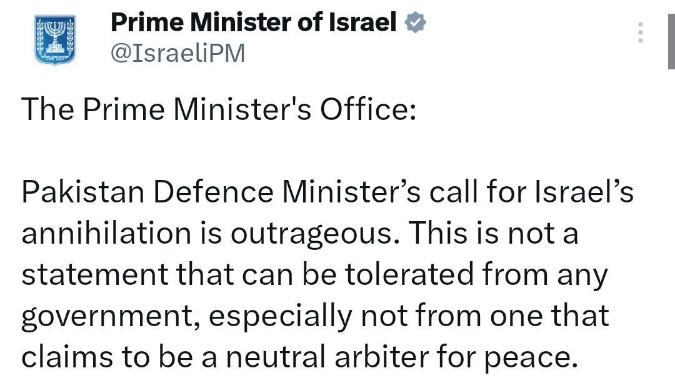Open the Israeli emblem profile picture
This screenshot has width=675, height=388.
[56, 39]
